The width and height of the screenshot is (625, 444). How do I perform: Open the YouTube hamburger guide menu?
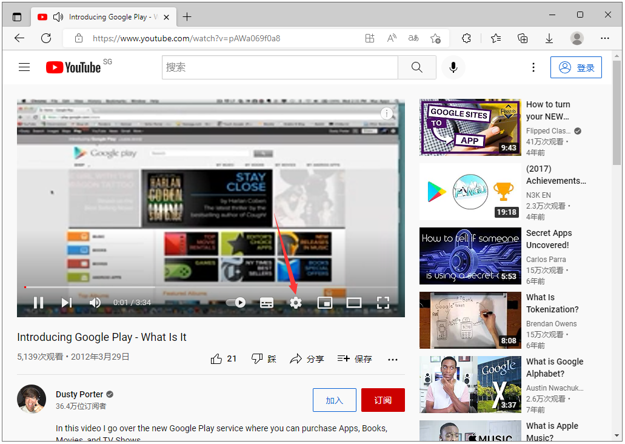(x=24, y=67)
